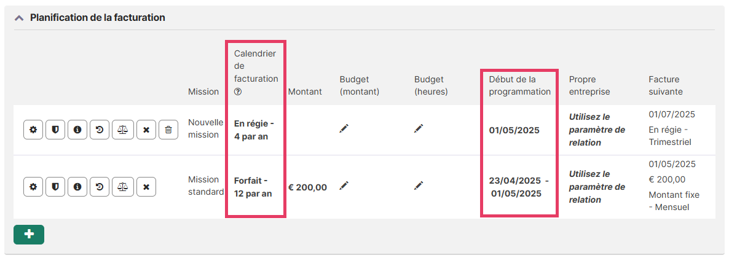Click the X icon on Mission standard row

click(146, 187)
